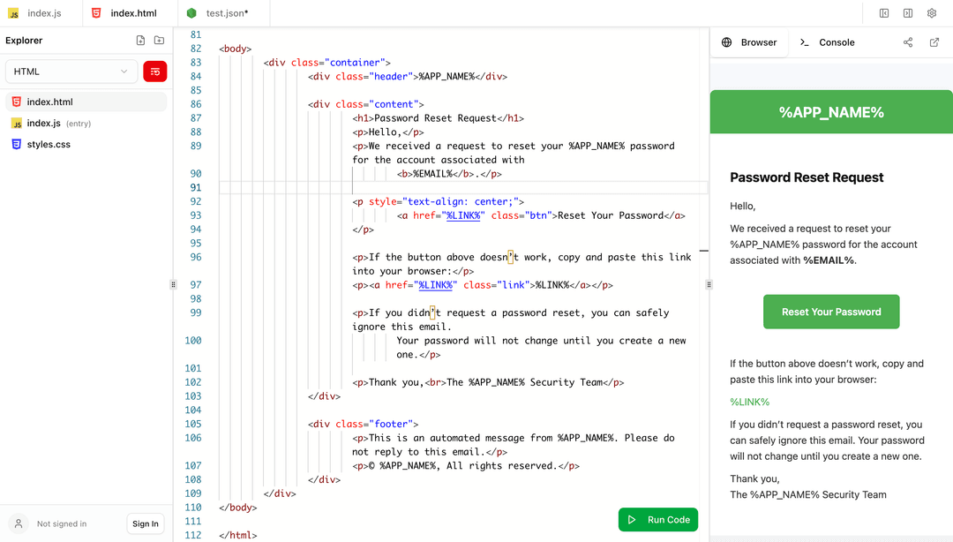Click the new folder icon in Explorer
Image resolution: width=953 pixels, height=542 pixels.
tap(159, 41)
